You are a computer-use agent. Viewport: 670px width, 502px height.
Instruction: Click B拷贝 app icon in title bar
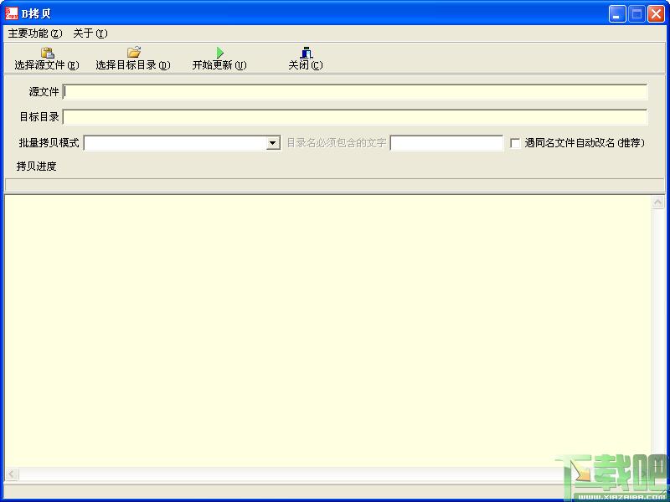[12, 13]
